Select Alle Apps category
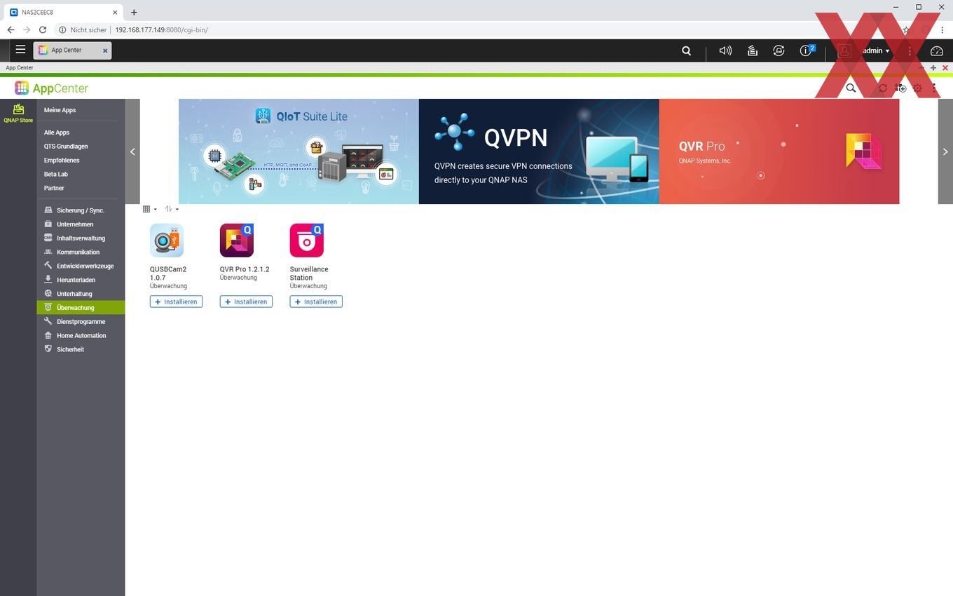953x596 pixels. [57, 133]
